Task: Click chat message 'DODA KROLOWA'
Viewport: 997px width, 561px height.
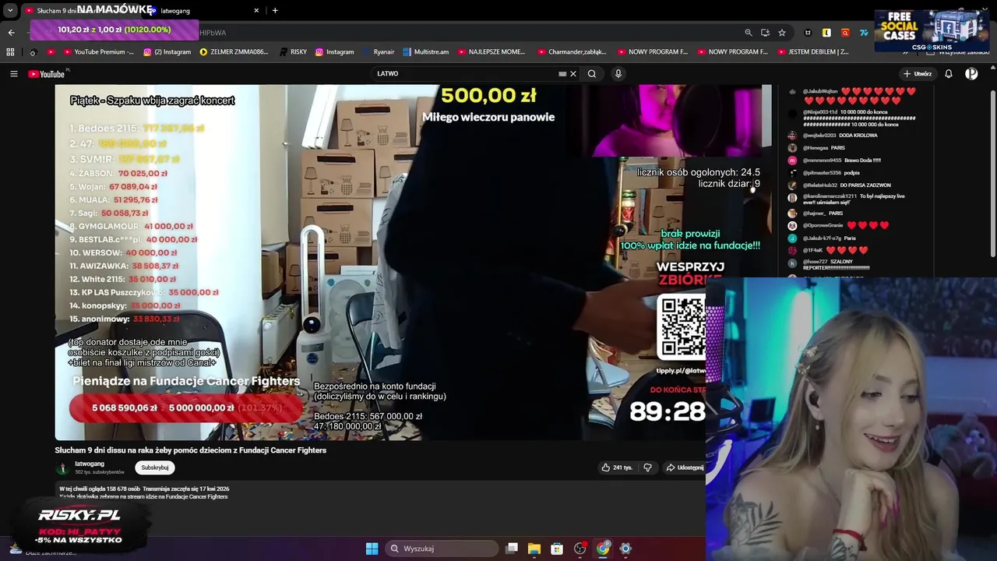Action: (x=858, y=136)
